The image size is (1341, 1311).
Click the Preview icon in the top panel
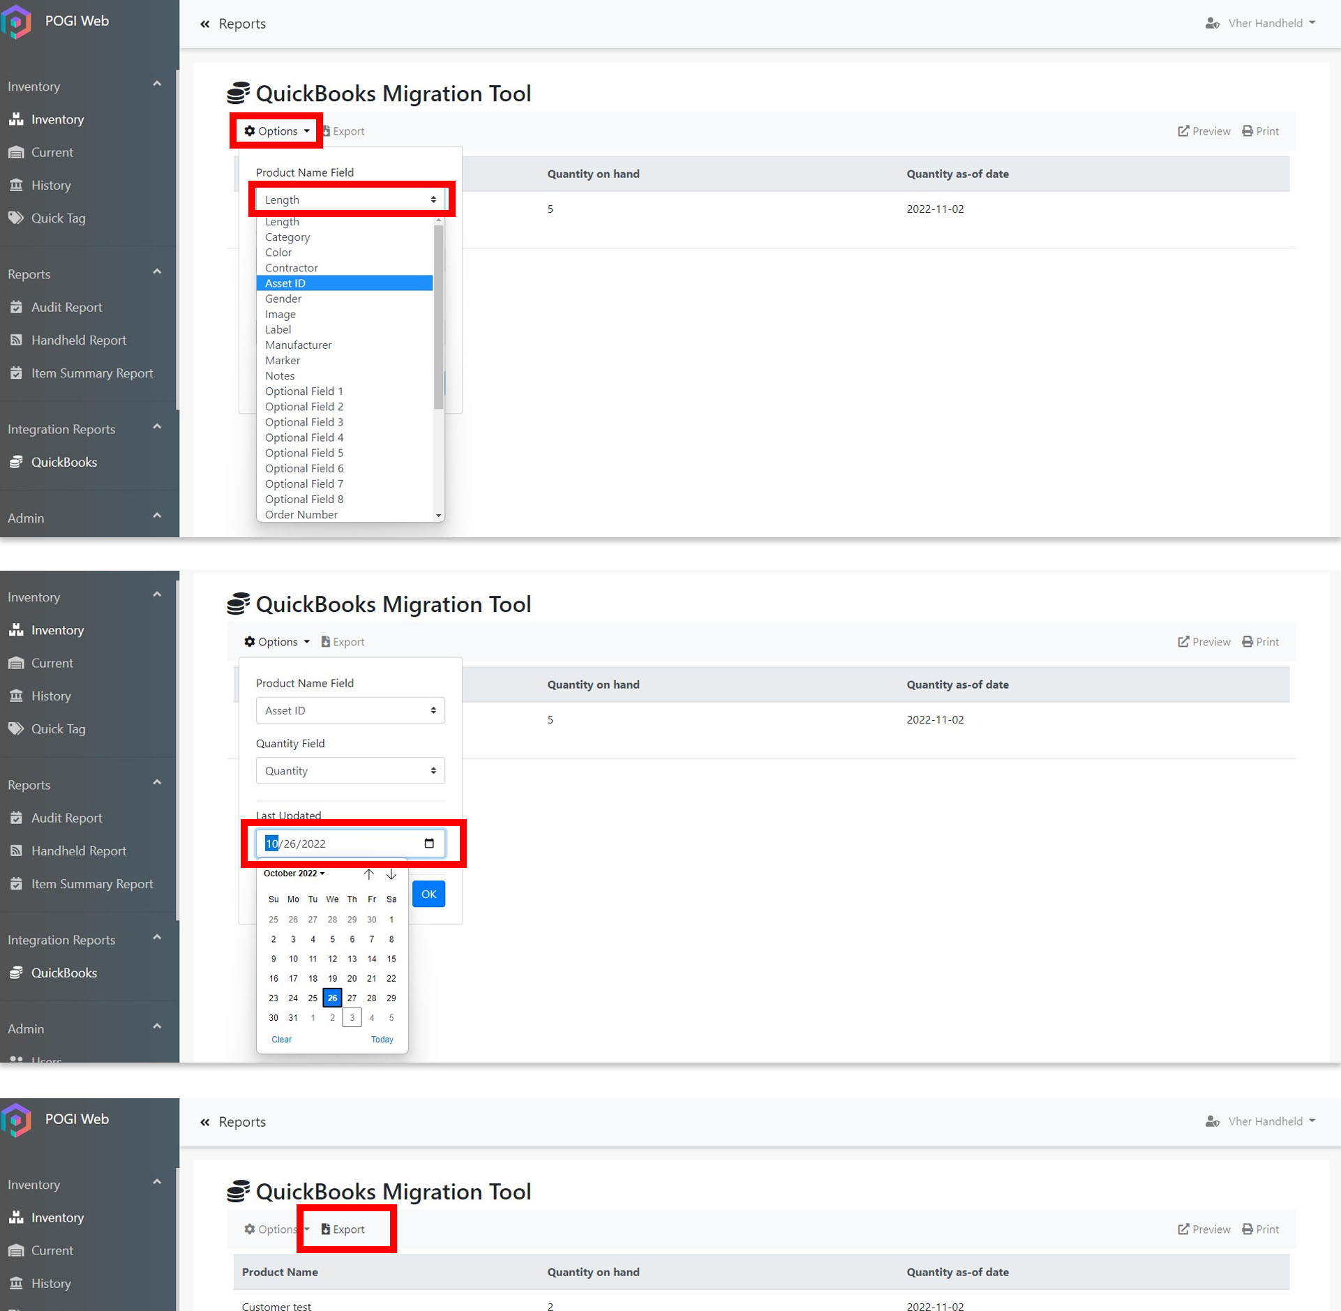[1183, 131]
